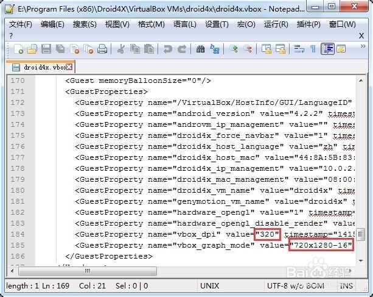
Task: Click the vertical scrollbar down arrow
Action: [x=361, y=261]
